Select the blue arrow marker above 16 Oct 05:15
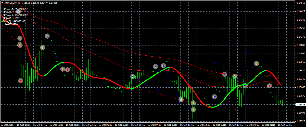 (133, 76)
